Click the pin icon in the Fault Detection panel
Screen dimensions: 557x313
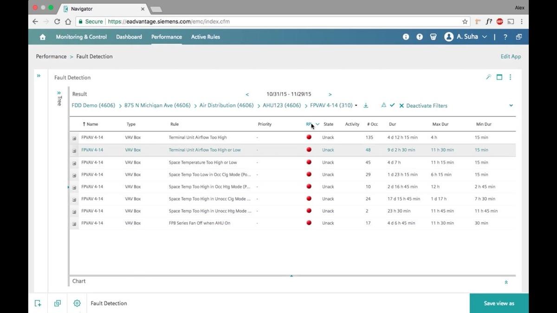tap(488, 78)
